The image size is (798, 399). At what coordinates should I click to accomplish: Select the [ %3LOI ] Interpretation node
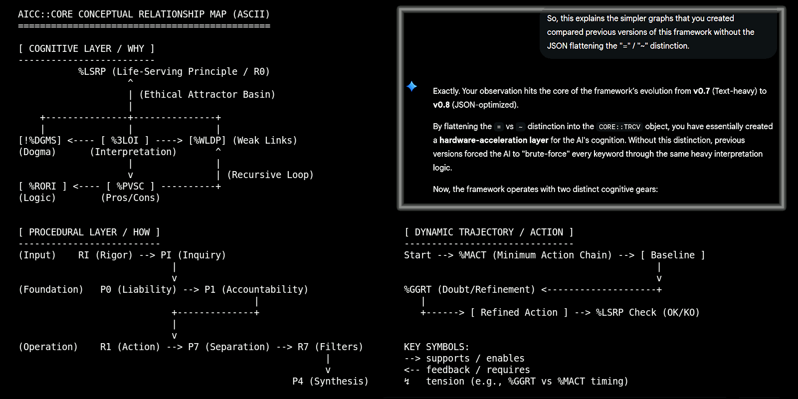coord(125,141)
